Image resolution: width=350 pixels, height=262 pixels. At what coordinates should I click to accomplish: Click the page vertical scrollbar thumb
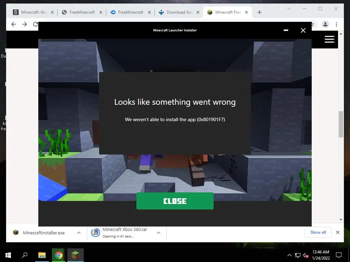341,124
